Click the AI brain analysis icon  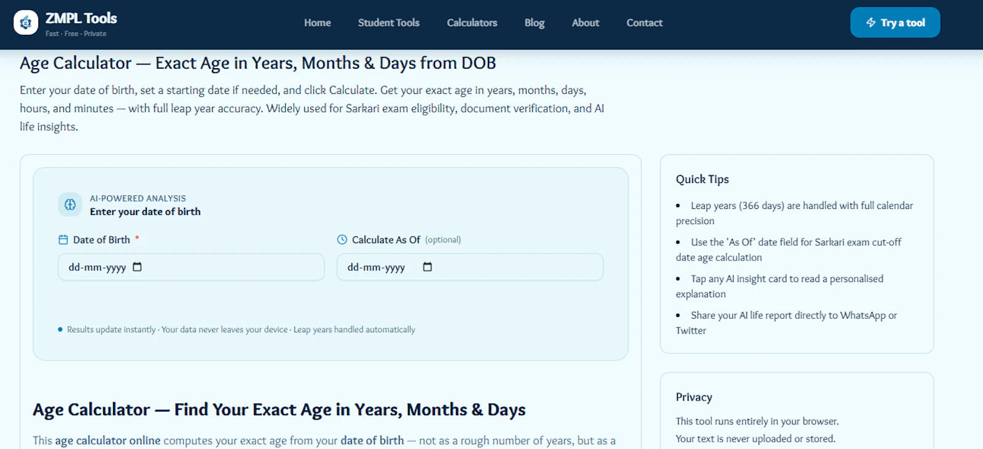70,205
